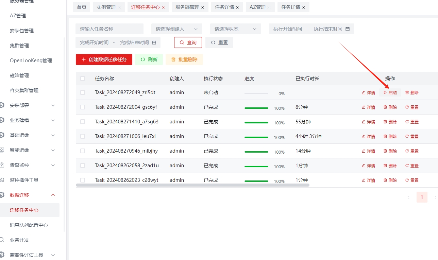Select page 1 in pagination
The width and height of the screenshot is (438, 260).
(422, 197)
